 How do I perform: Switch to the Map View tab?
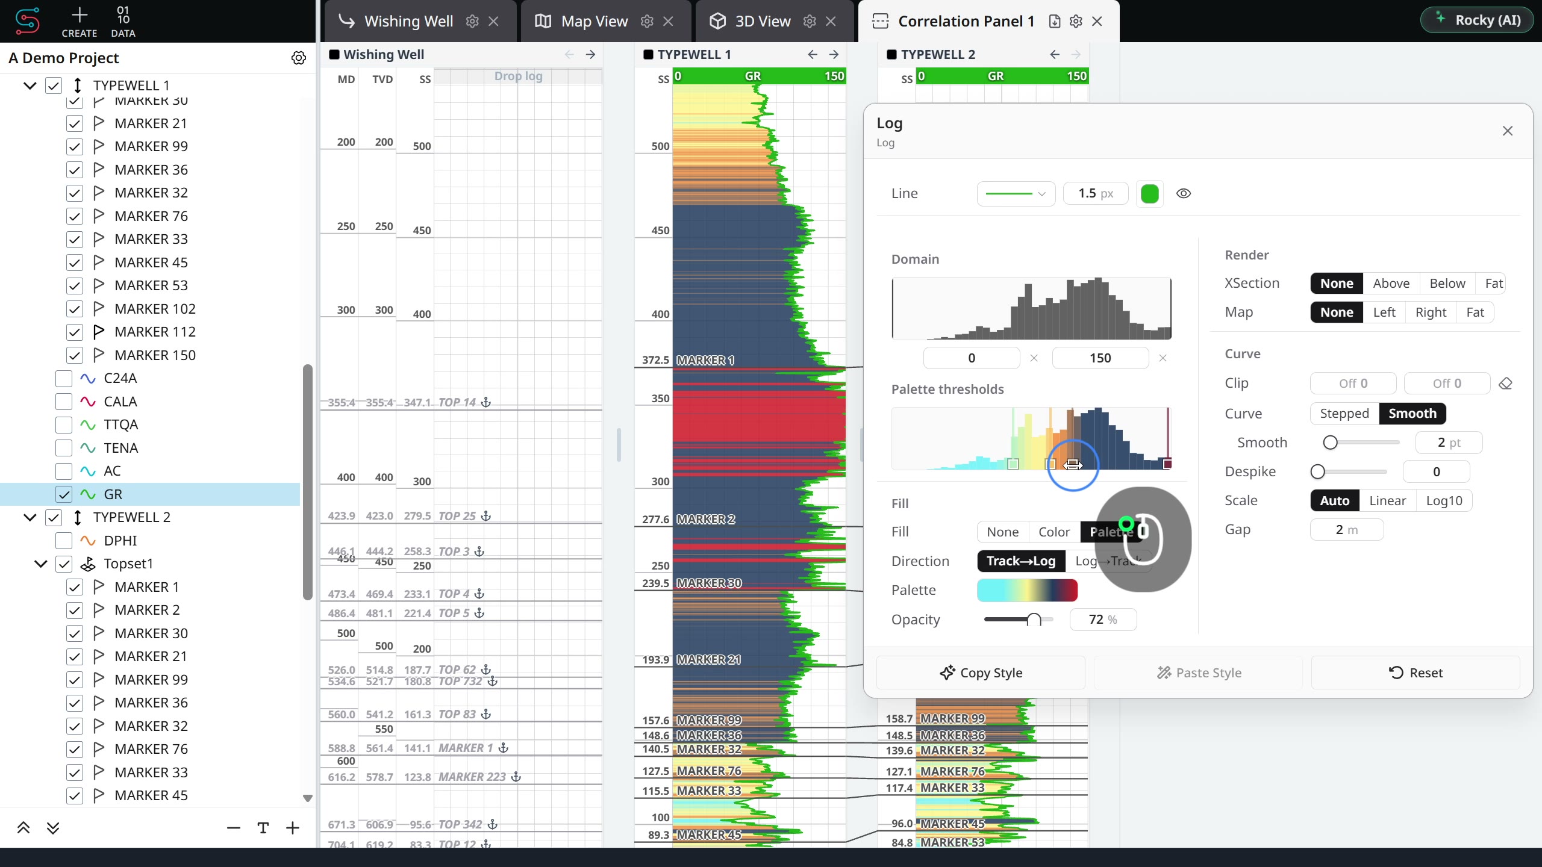pyautogui.click(x=594, y=21)
